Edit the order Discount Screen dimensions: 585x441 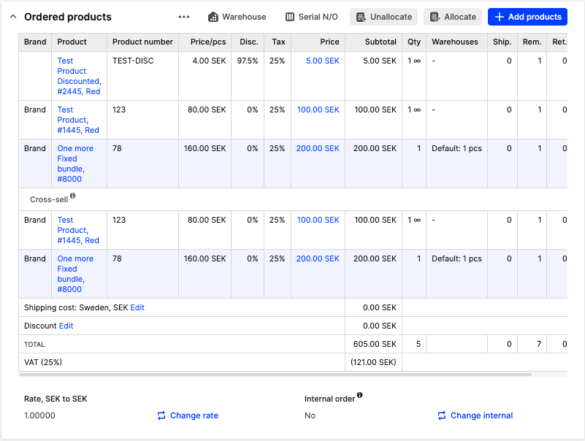[x=66, y=326]
